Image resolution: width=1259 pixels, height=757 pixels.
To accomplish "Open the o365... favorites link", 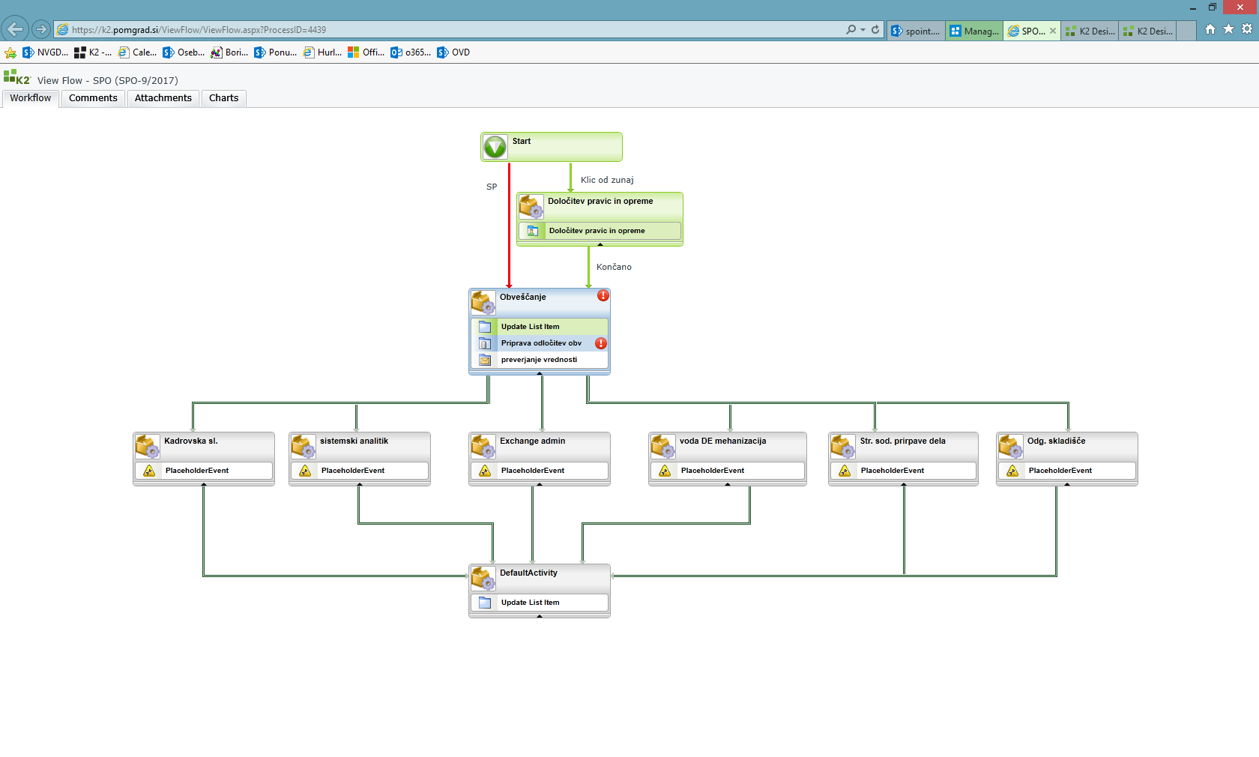I will pos(411,52).
